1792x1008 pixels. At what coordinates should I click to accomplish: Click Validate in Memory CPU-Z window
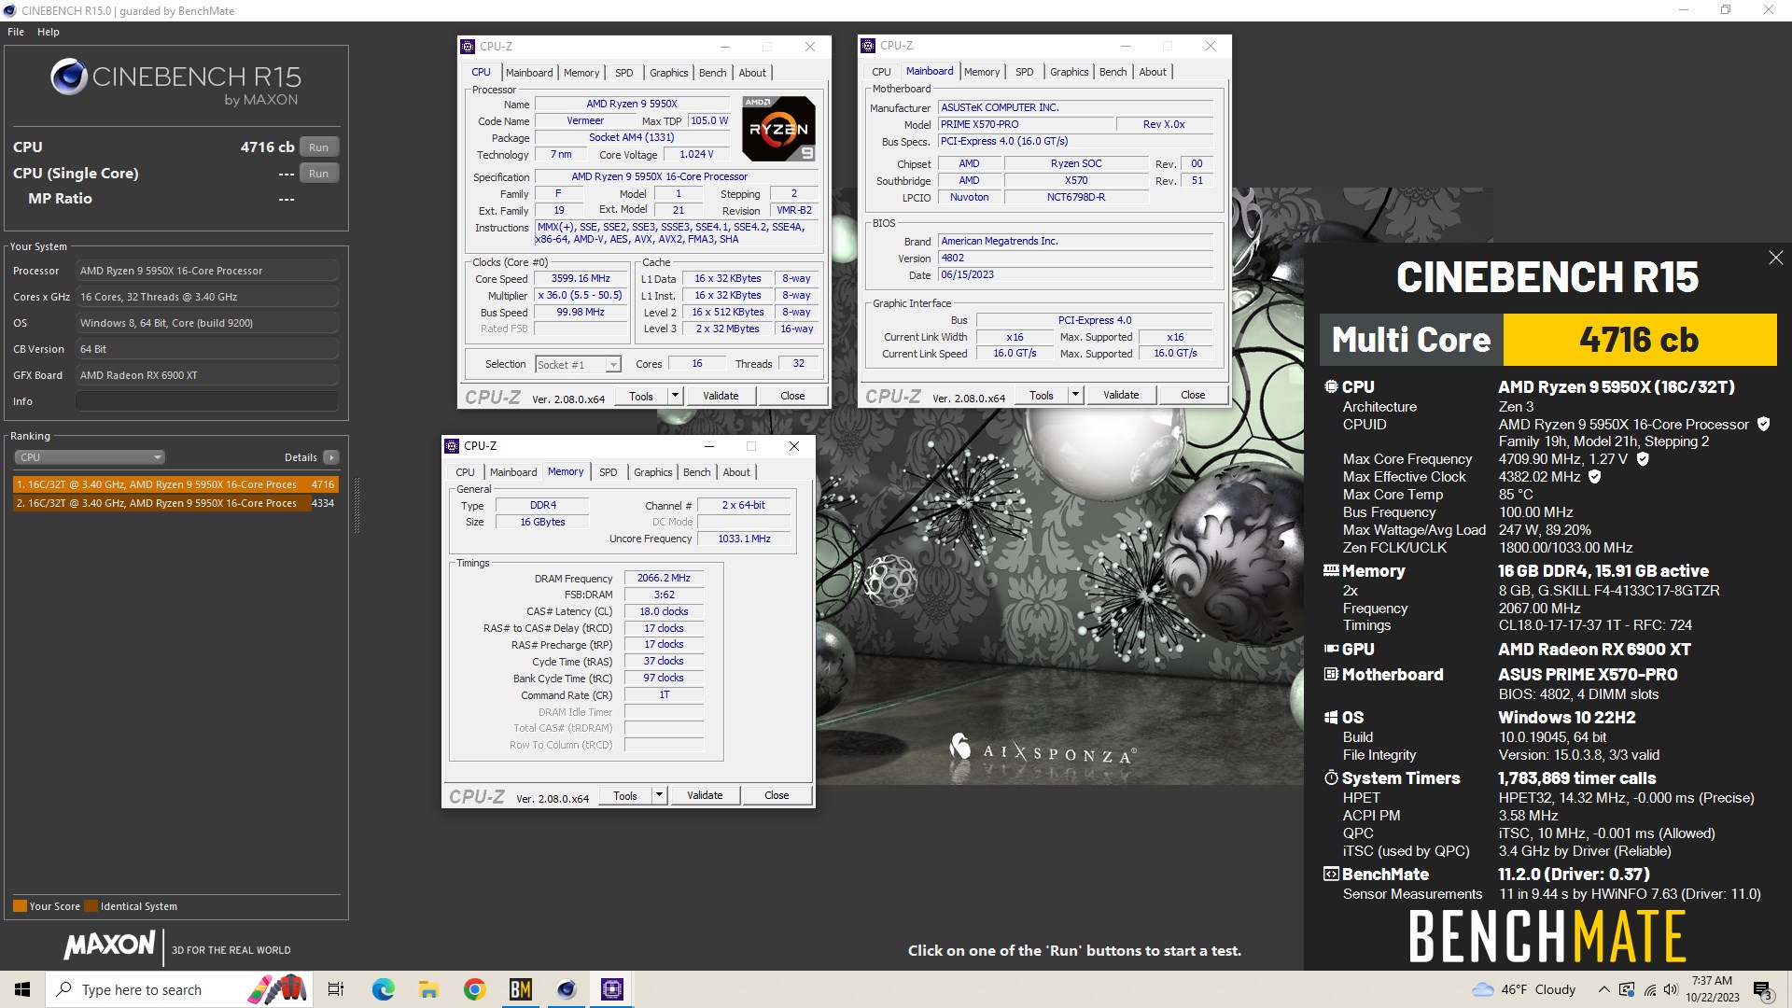tap(705, 796)
